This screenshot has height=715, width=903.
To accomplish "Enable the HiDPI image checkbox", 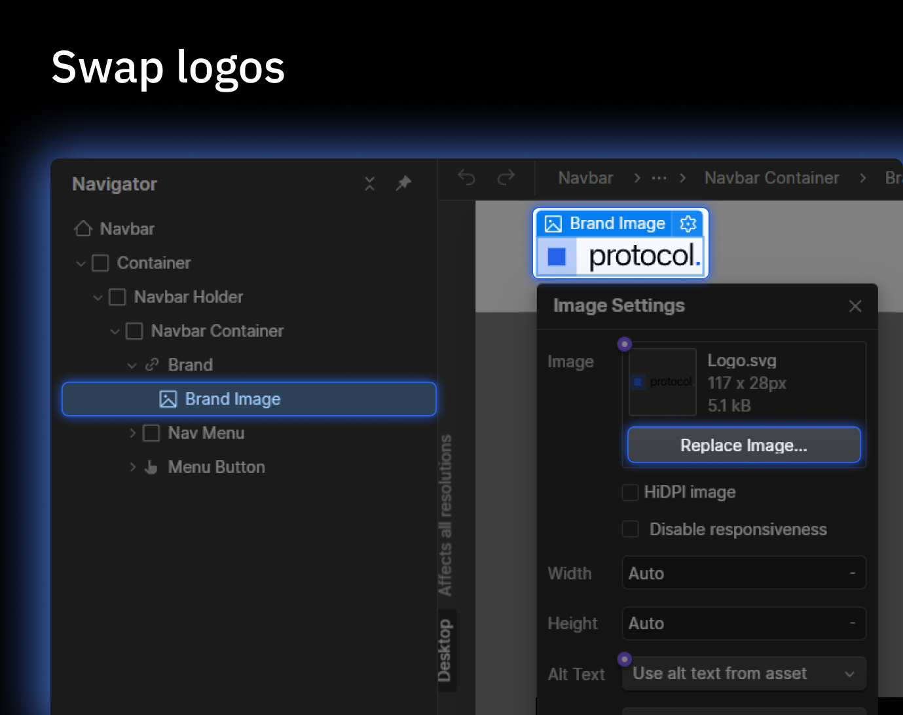I will point(630,492).
